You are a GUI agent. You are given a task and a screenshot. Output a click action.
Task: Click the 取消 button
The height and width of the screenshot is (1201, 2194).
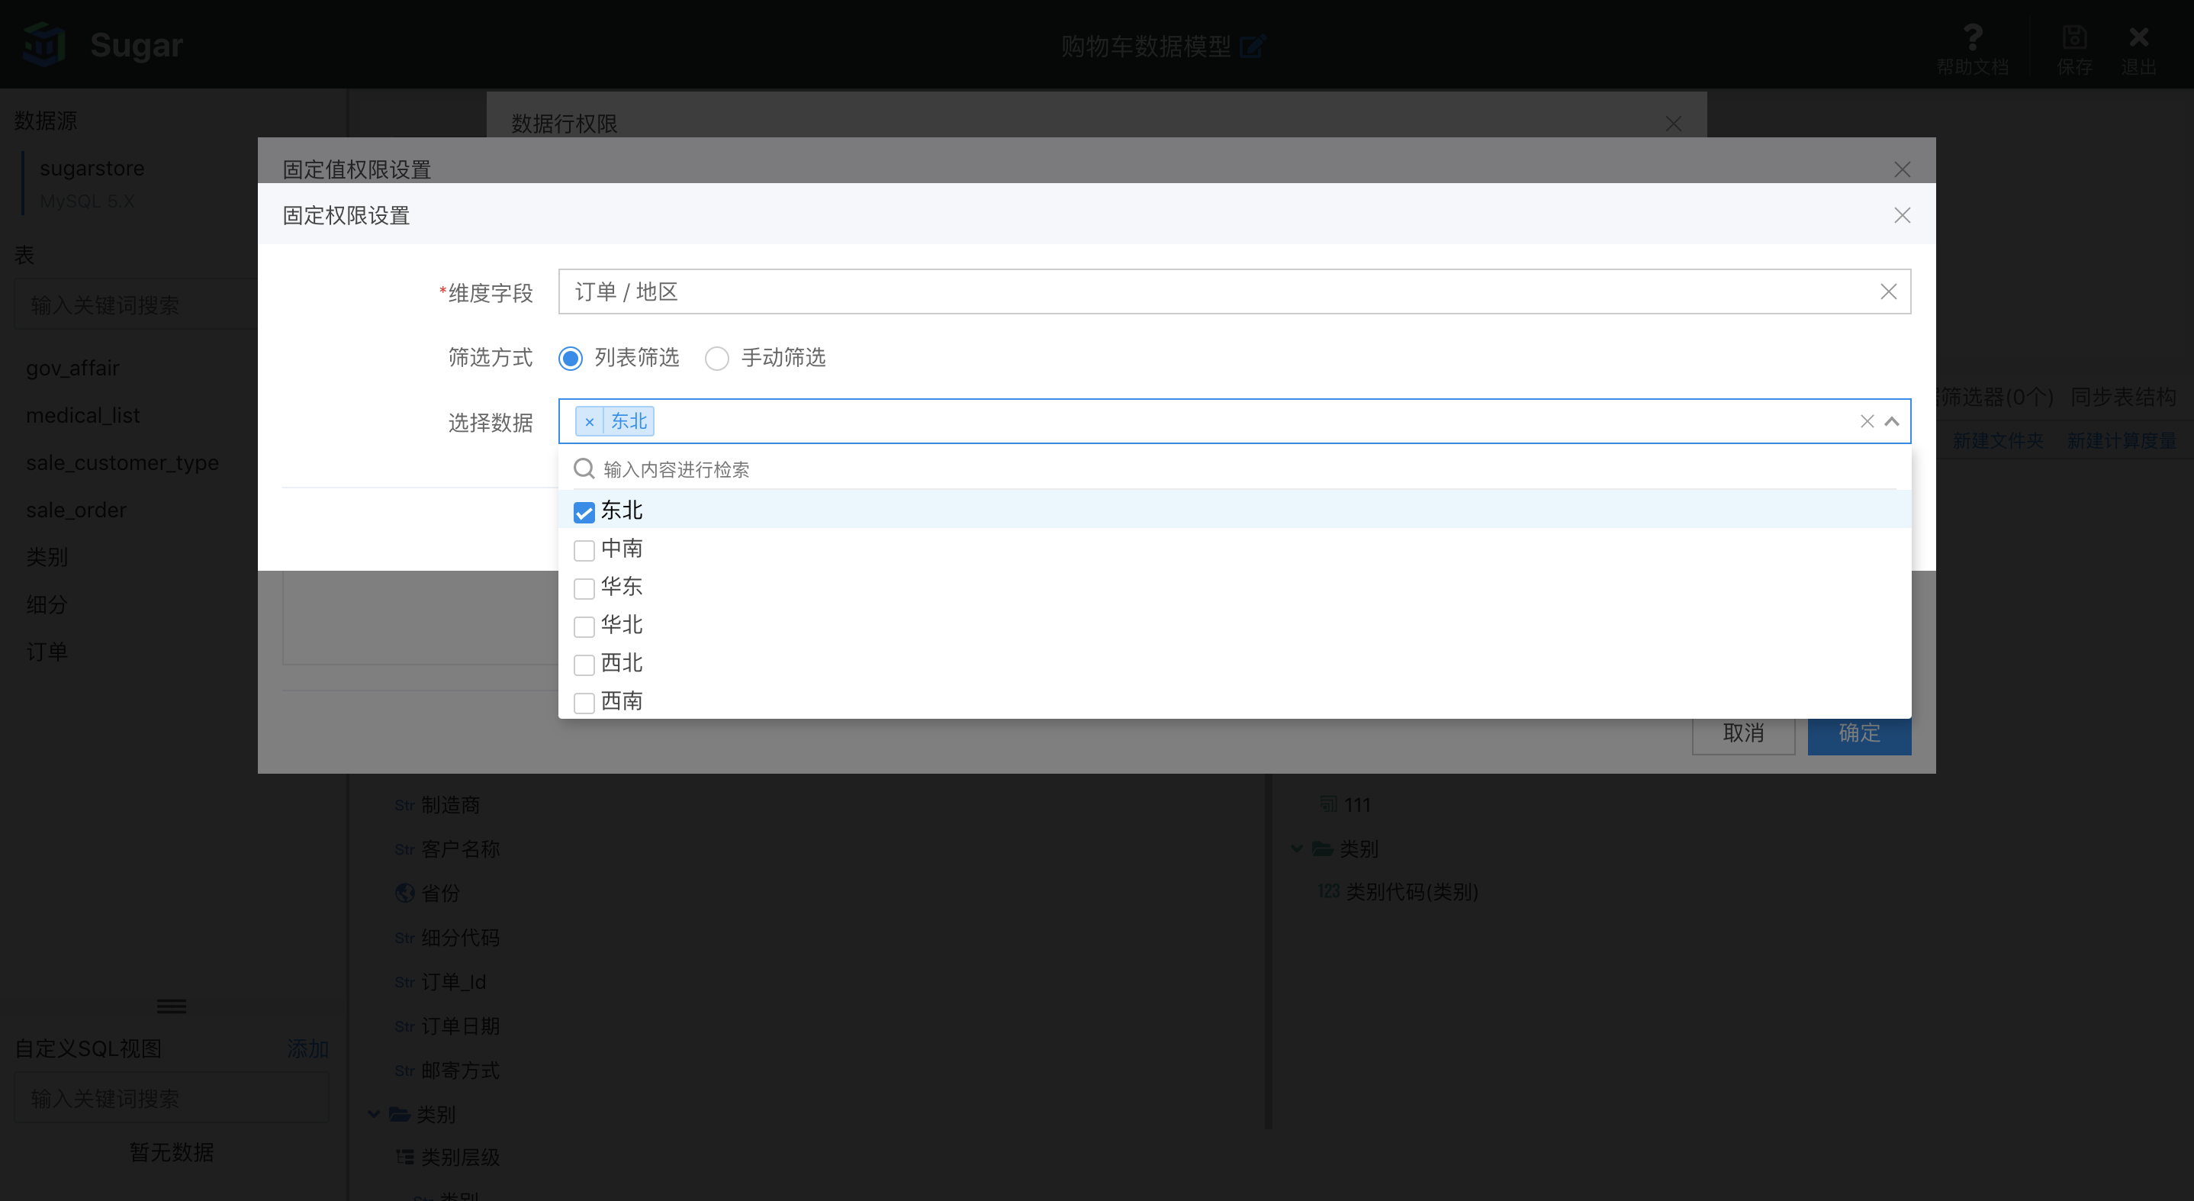pyautogui.click(x=1743, y=733)
